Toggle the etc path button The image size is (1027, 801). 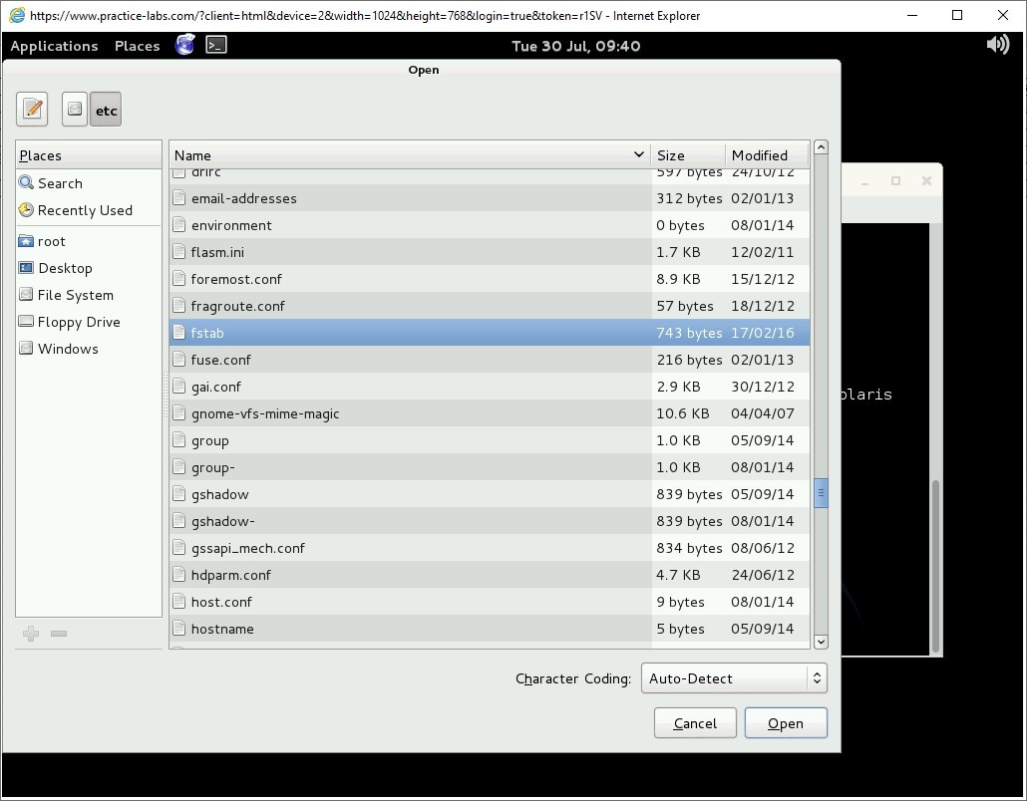[106, 110]
